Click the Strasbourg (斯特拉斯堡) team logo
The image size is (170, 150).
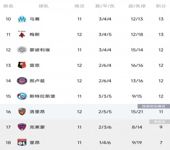[x=22, y=96]
